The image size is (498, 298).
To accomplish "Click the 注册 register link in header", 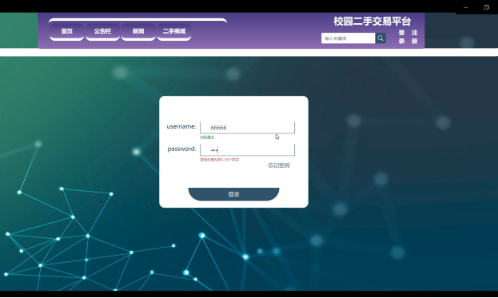I will (415, 37).
